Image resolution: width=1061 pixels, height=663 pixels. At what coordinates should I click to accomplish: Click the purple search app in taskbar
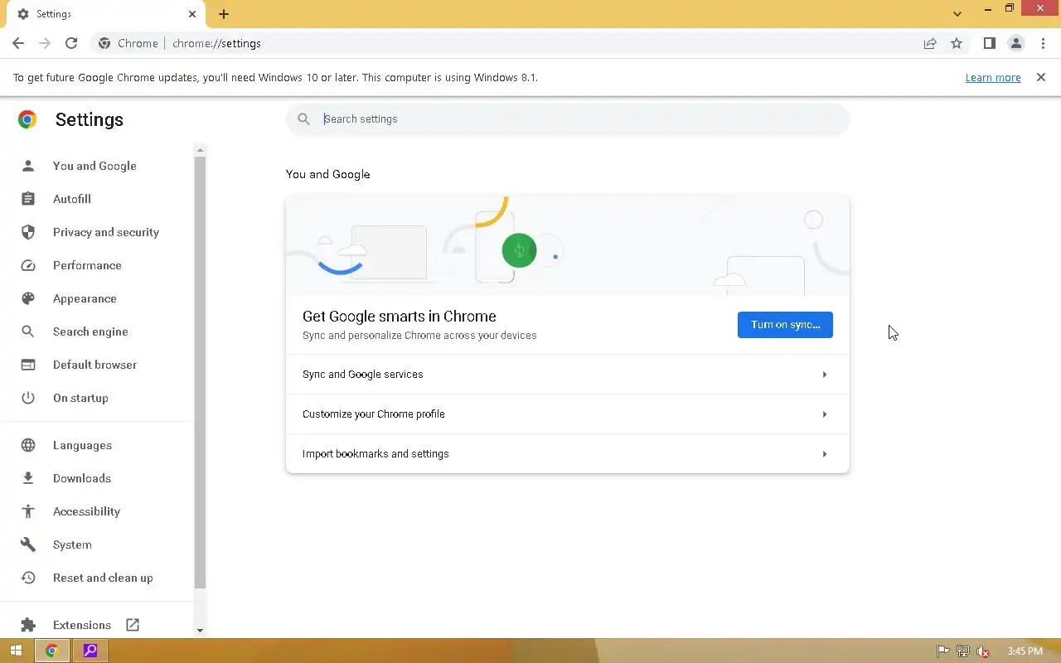(90, 651)
